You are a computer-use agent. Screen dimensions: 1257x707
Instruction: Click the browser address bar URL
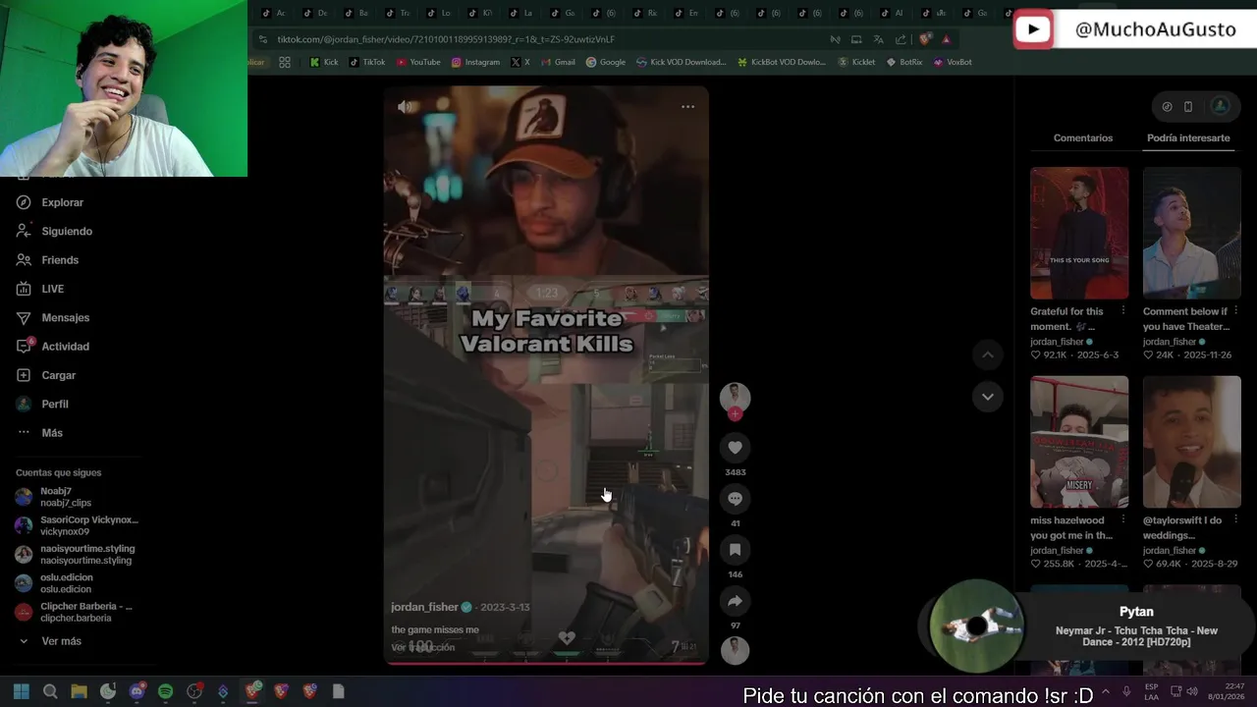[446, 39]
